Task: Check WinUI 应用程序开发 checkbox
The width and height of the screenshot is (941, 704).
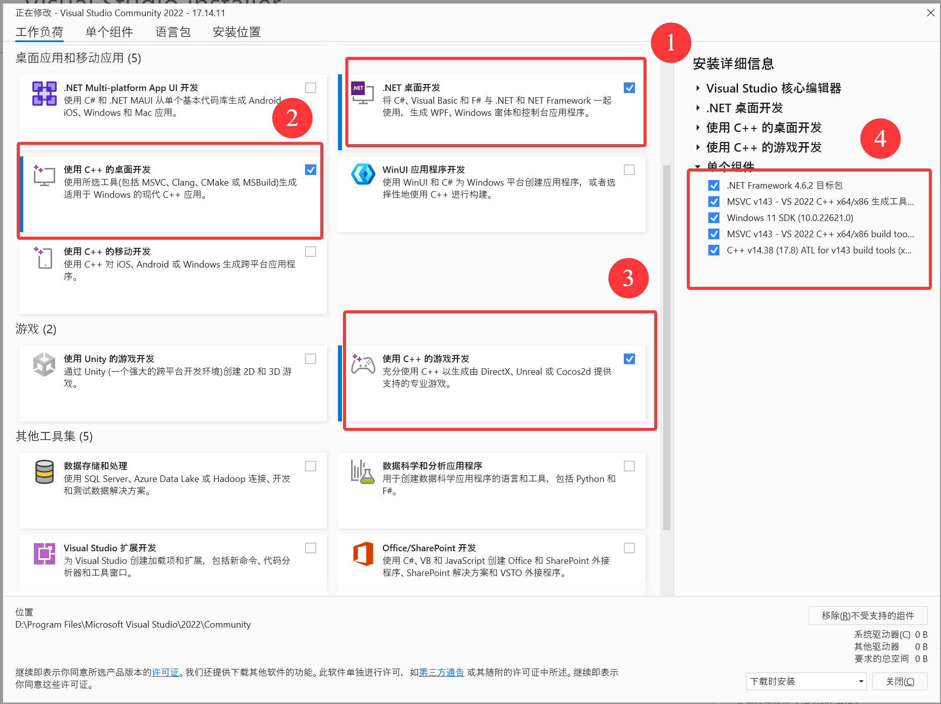Action: click(x=629, y=170)
